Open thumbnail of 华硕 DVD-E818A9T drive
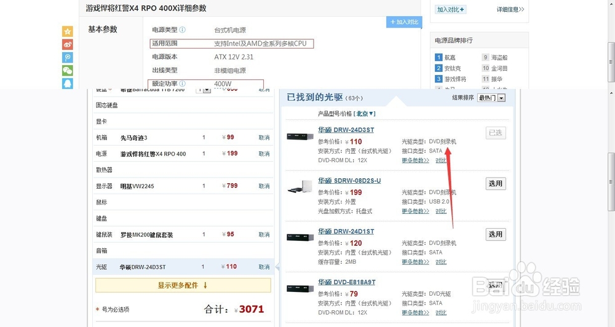Viewport: 615px width, 327px height. [x=300, y=288]
